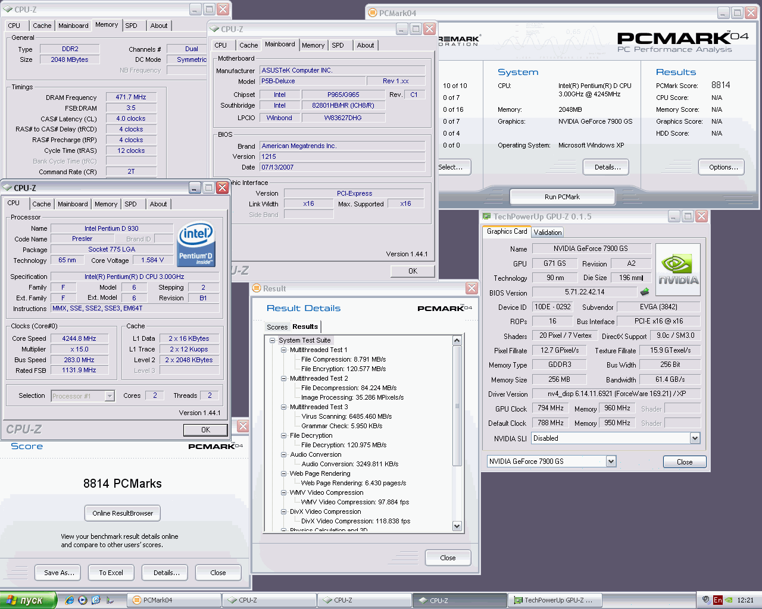Image resolution: width=762 pixels, height=609 pixels.
Task: Click the P5B-Deluxe model value
Action: (311, 81)
